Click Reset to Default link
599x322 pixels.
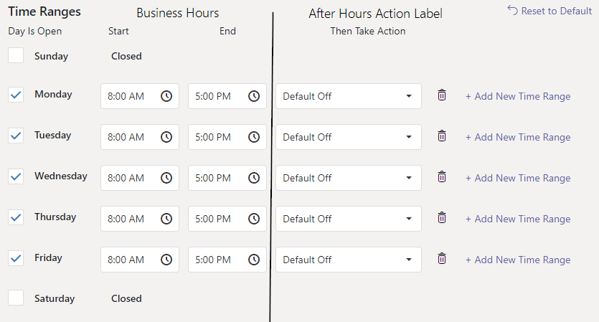click(x=550, y=11)
